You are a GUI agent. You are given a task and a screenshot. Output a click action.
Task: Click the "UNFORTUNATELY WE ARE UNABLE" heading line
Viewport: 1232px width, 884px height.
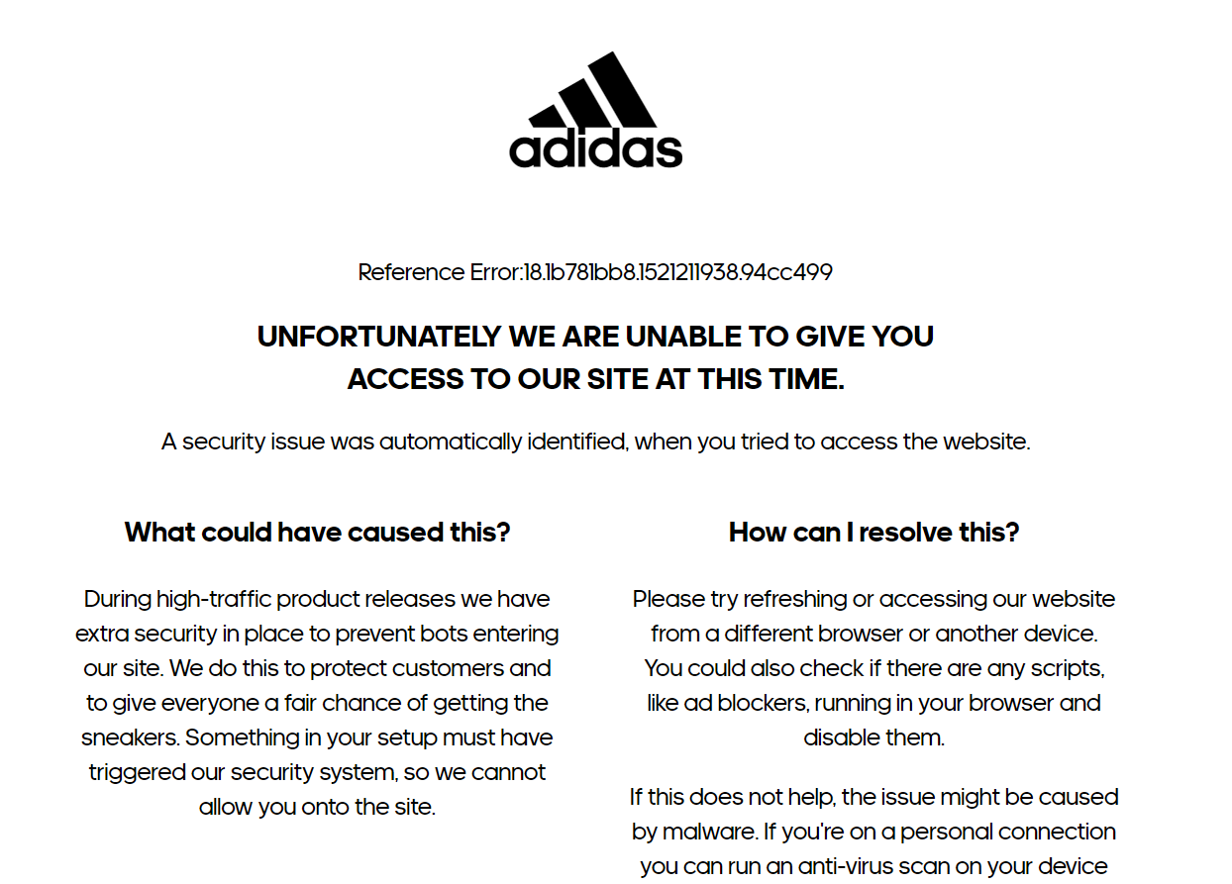click(595, 337)
